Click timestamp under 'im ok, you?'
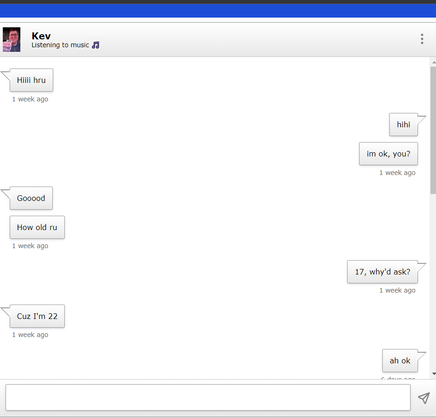 (x=397, y=173)
